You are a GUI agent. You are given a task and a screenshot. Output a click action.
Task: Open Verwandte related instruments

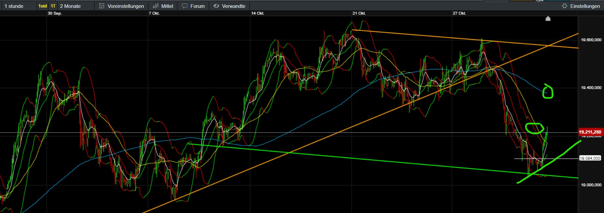[x=229, y=6]
